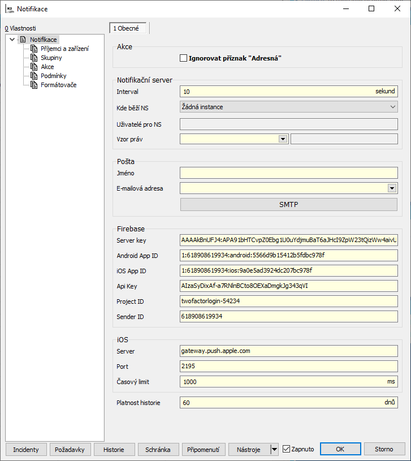Click the Project ID field
The image size is (411, 461).
coord(289,301)
